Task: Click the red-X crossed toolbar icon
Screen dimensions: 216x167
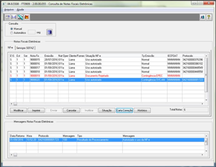Action: (27, 17)
